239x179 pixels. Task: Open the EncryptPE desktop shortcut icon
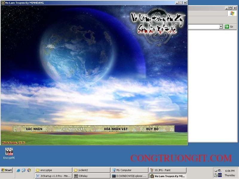click(x=9, y=153)
